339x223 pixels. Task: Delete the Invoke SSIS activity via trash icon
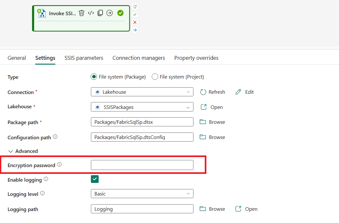[82, 13]
